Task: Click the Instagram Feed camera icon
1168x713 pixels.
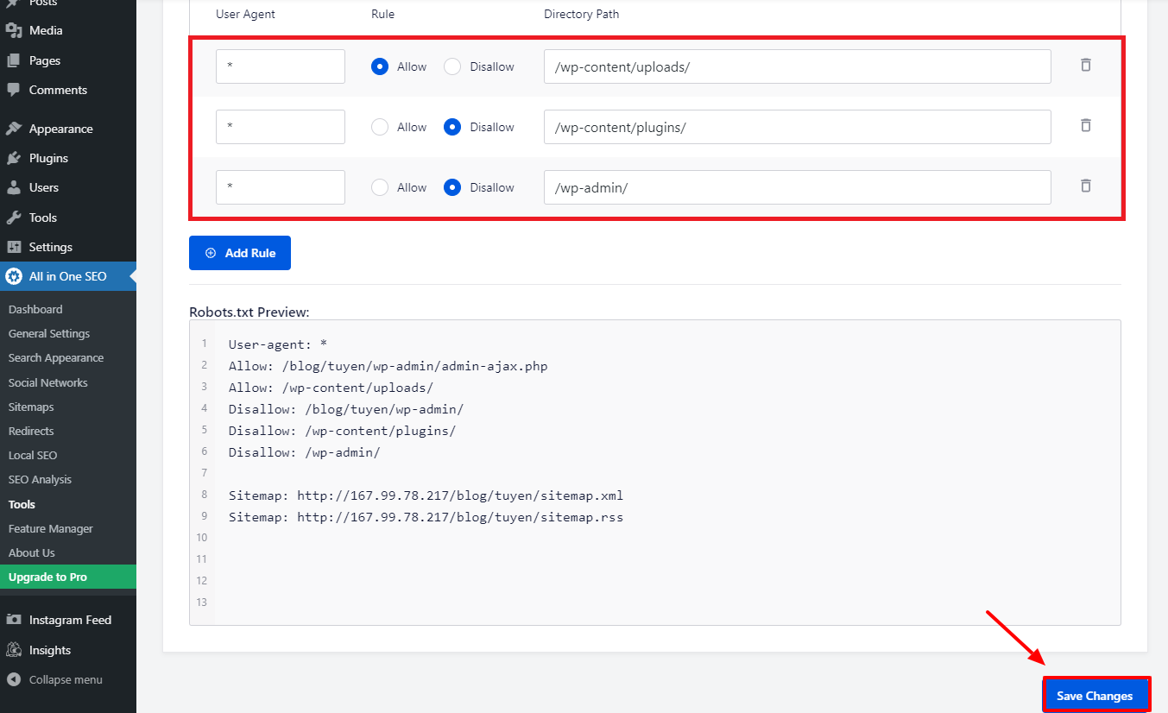Action: [14, 620]
